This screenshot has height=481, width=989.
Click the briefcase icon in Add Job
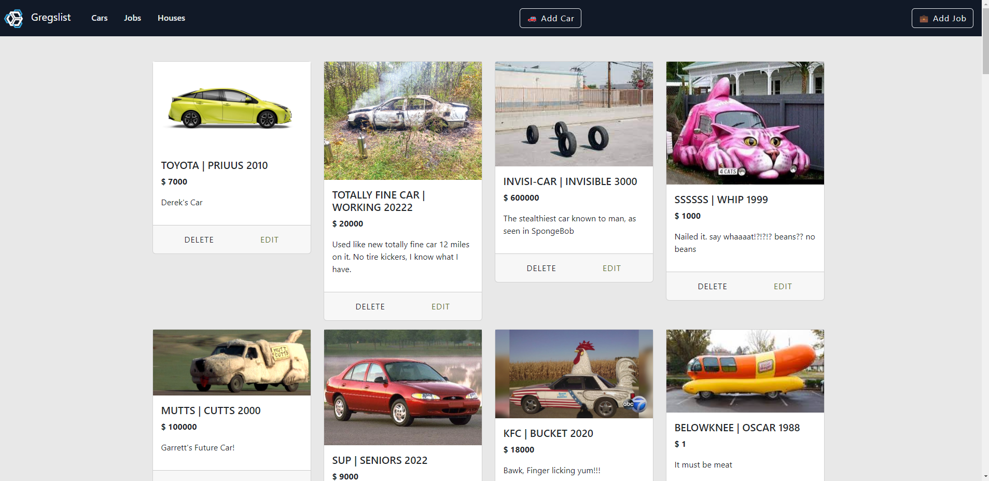924,19
